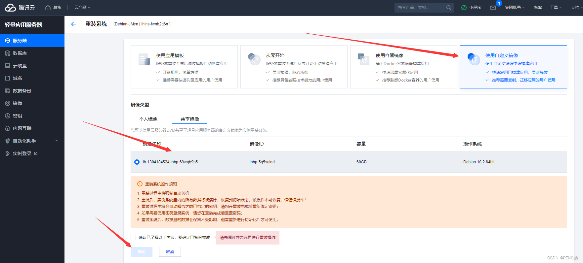This screenshot has height=263, width=583.
Task: Click the 自动化助手 sidebar icon
Action: [x=8, y=141]
